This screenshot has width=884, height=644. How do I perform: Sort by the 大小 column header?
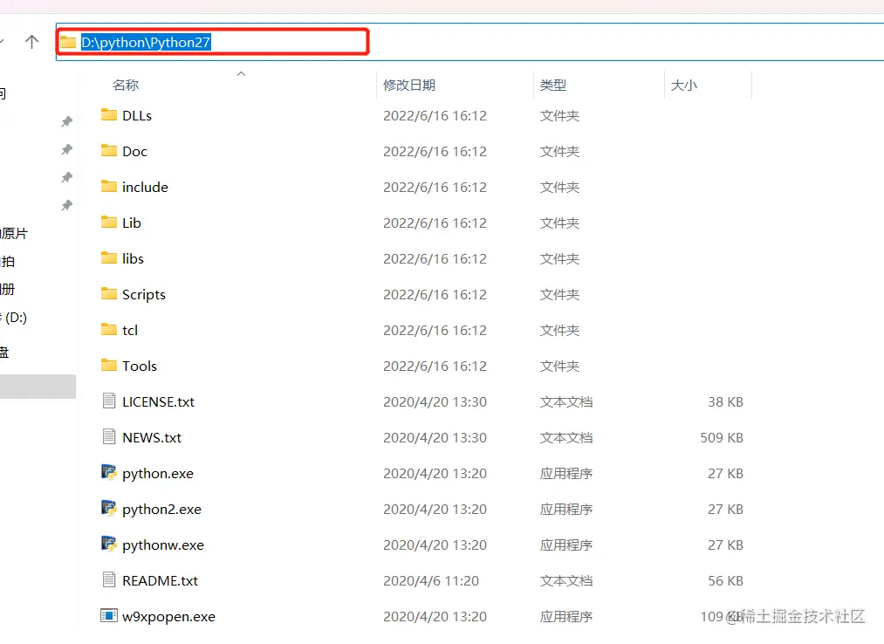(x=684, y=86)
